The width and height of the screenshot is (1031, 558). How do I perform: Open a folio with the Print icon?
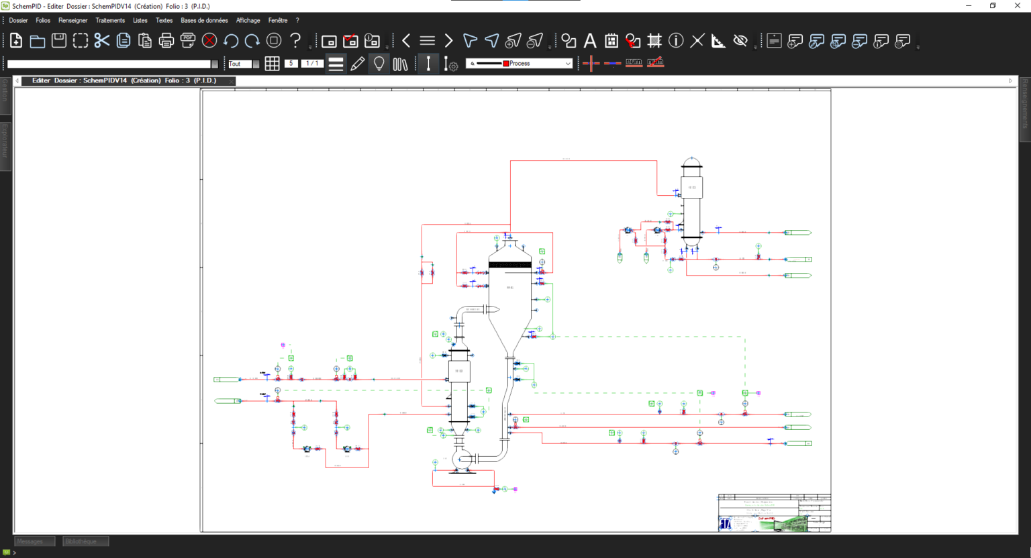click(166, 40)
